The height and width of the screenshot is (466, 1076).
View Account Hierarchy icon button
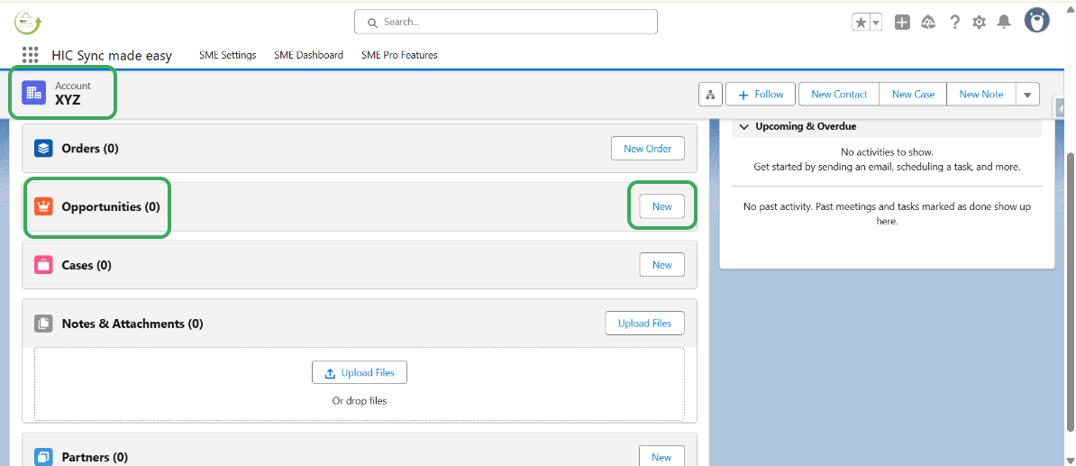[710, 95]
